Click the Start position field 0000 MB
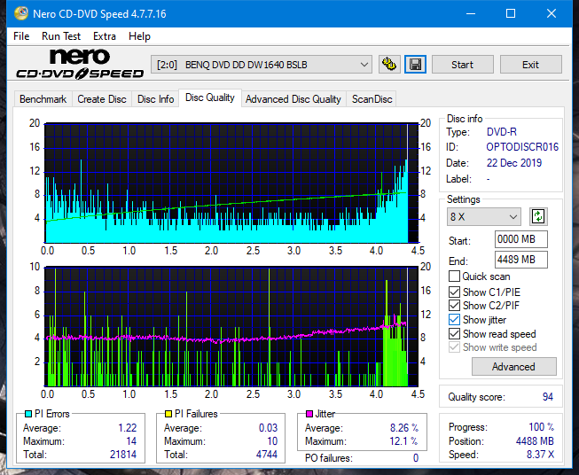This screenshot has width=579, height=475. 521,239
